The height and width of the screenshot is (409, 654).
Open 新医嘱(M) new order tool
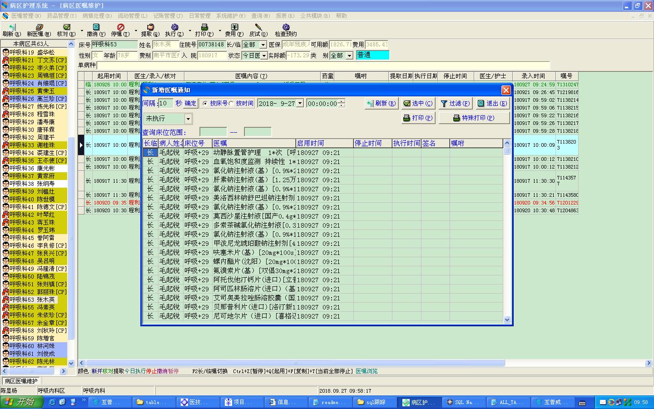tap(39, 30)
